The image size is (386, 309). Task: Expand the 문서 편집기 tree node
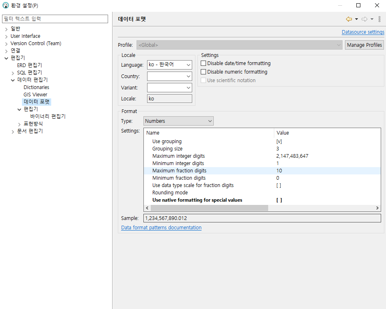tap(13, 132)
